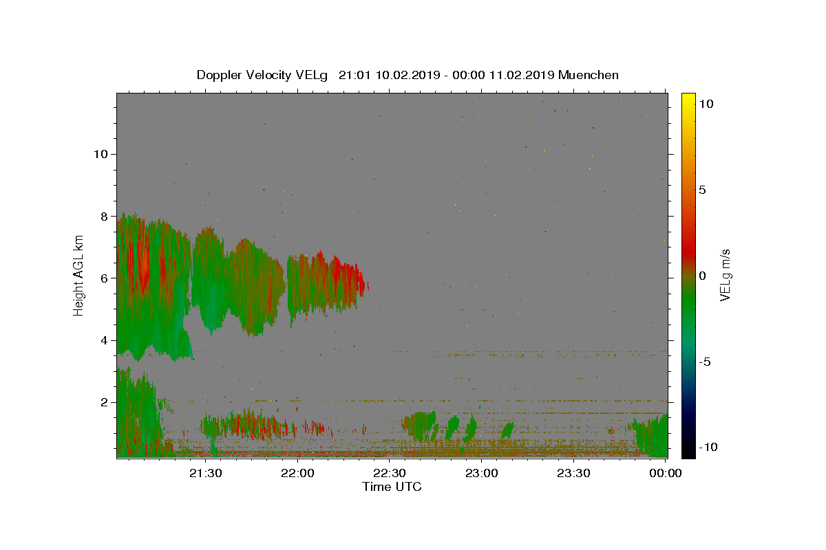Image resolution: width=826 pixels, height=550 pixels.
Task: Click the height axis tick label '6'
Action: (x=105, y=278)
